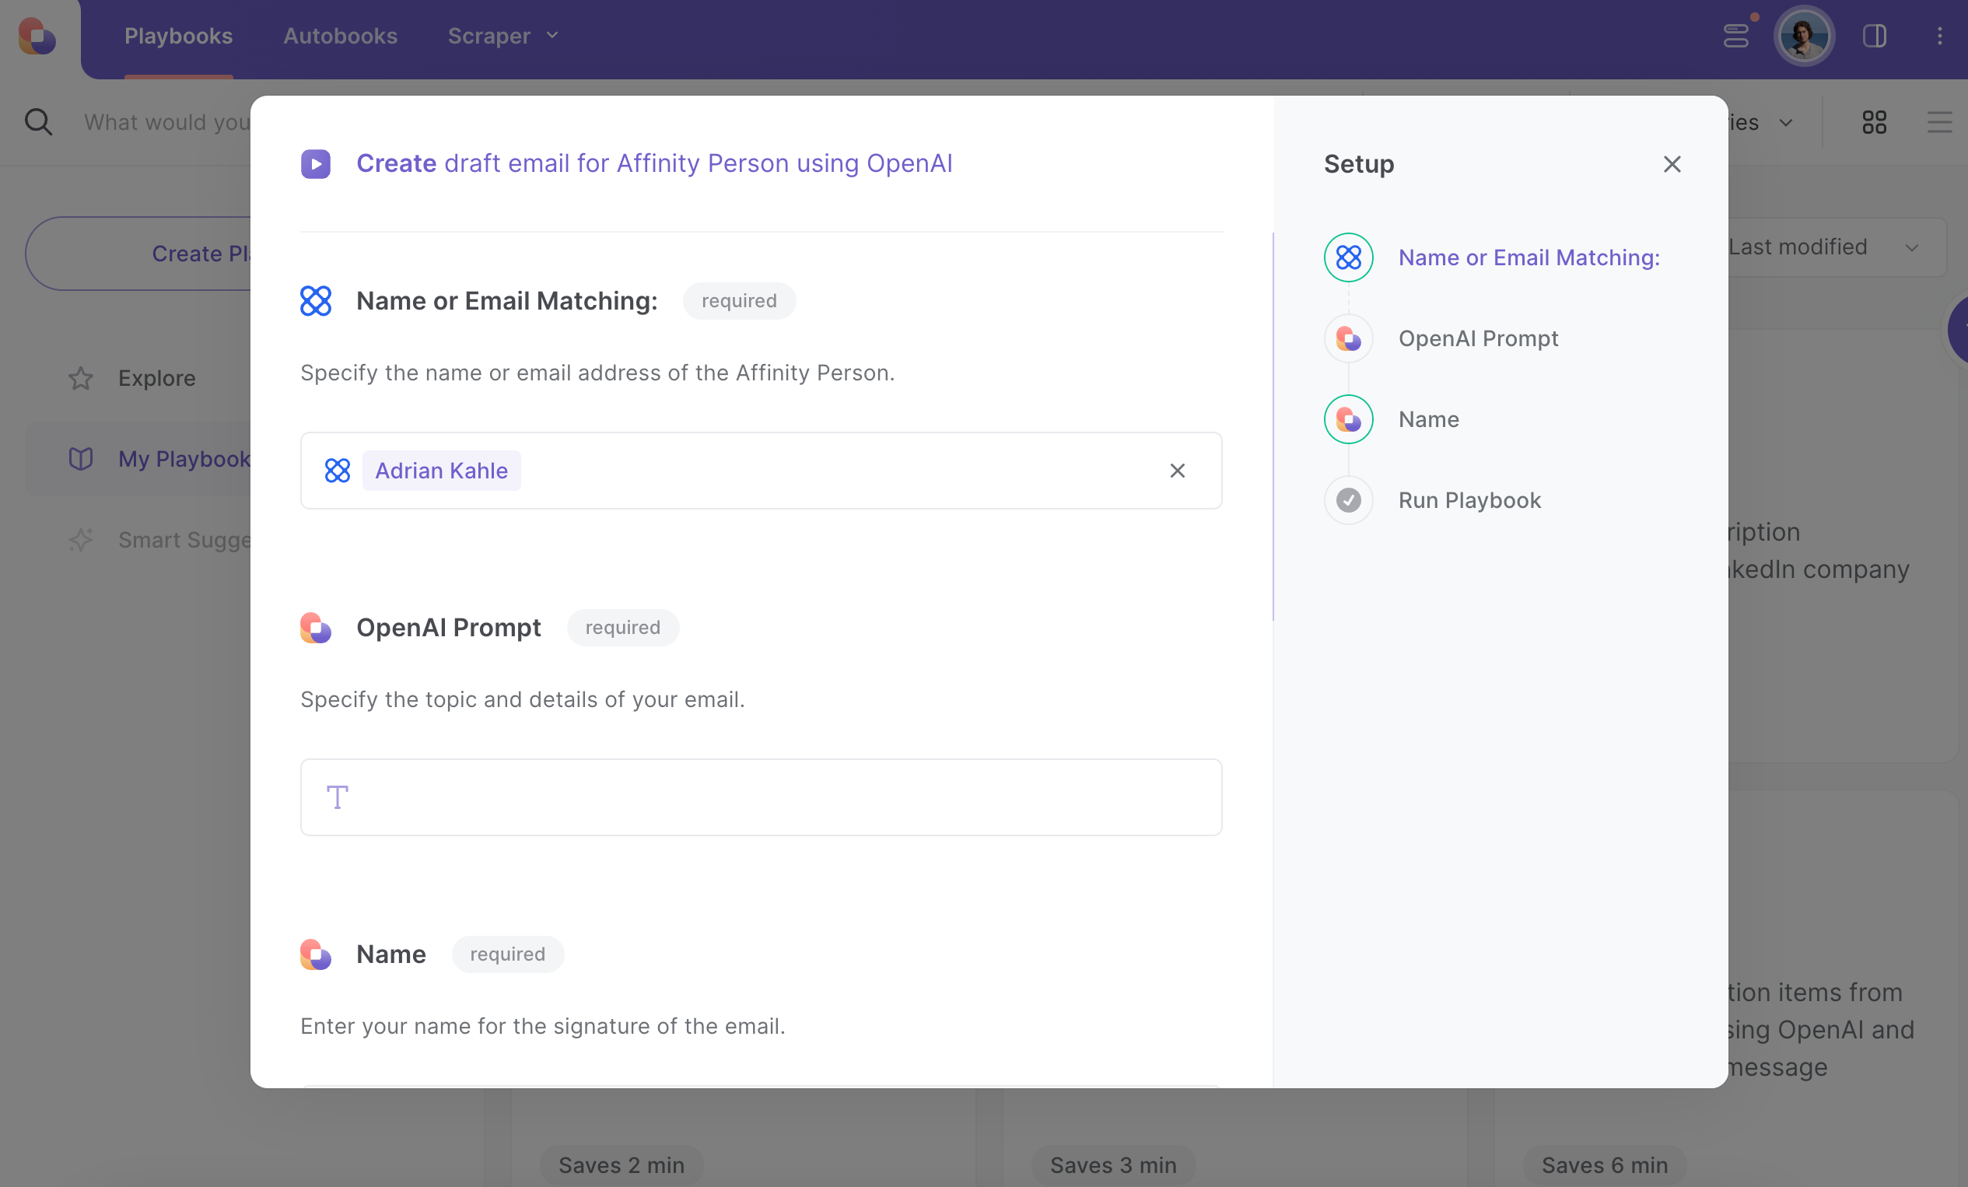Expand the three-dot overflow menu top right
This screenshot has height=1187, width=1968.
pyautogui.click(x=1940, y=35)
